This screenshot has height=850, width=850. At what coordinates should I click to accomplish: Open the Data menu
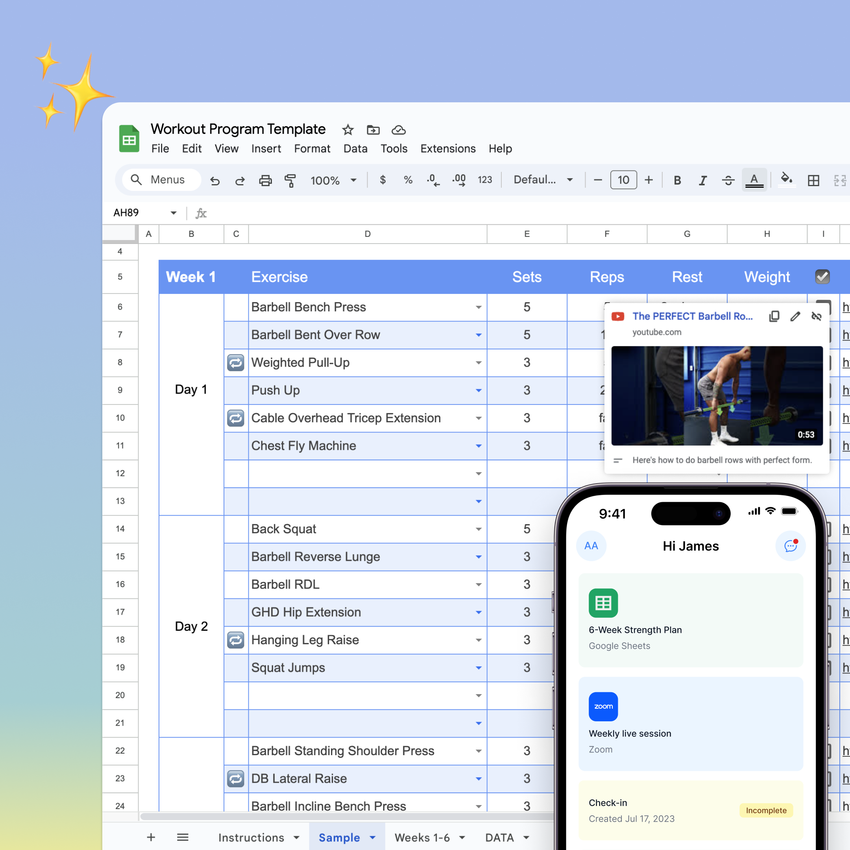tap(355, 149)
